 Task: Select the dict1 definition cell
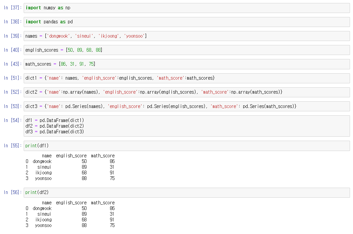coord(187,78)
